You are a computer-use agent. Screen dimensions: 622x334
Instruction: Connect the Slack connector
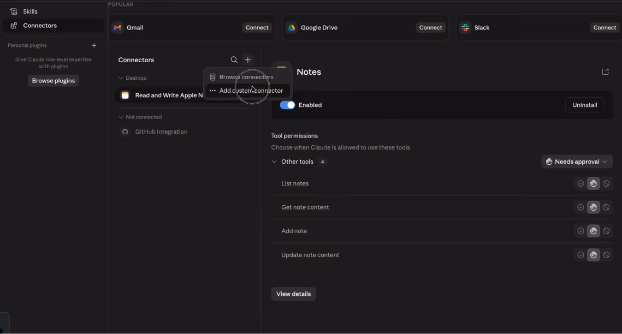(x=605, y=28)
